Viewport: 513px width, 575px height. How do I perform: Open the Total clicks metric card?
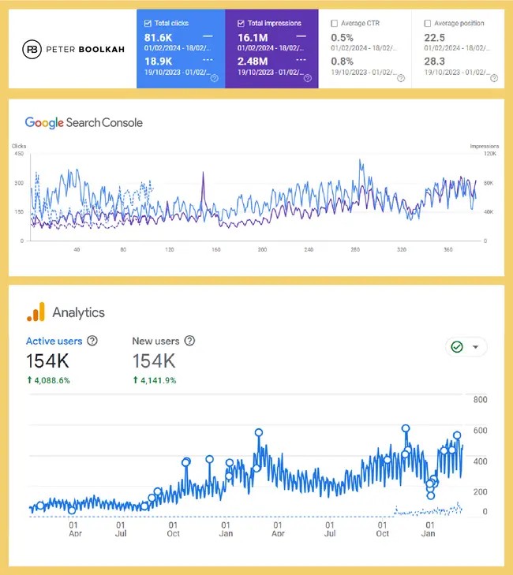click(181, 49)
